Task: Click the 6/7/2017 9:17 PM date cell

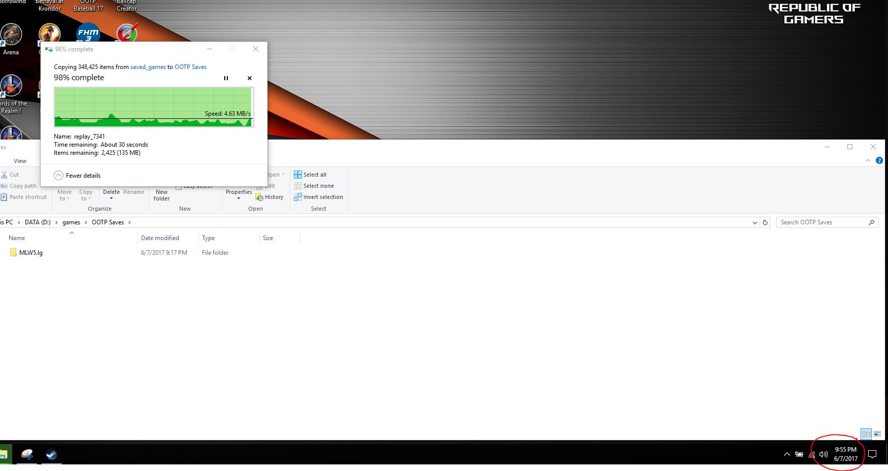Action: (164, 253)
